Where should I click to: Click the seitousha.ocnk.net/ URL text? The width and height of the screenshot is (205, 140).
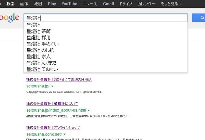44,134
